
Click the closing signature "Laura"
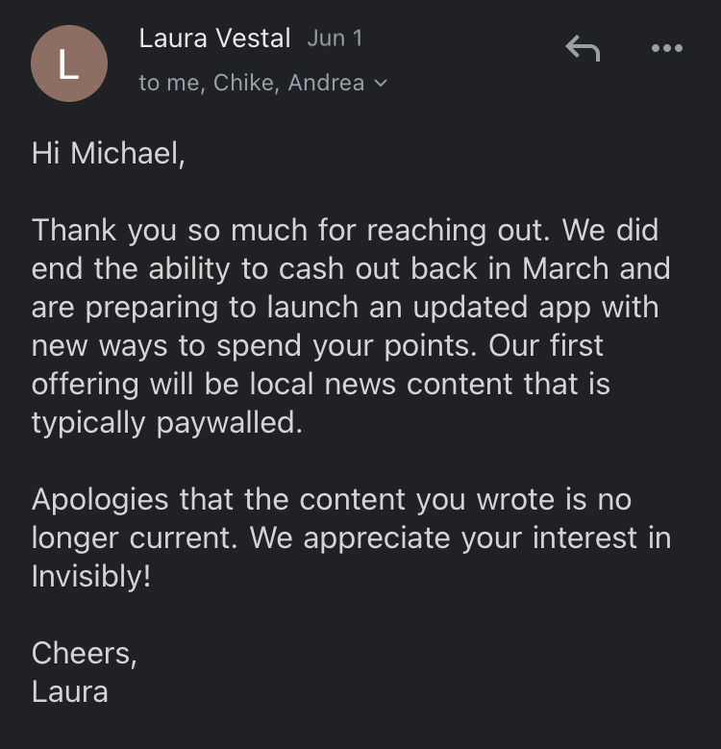point(70,691)
